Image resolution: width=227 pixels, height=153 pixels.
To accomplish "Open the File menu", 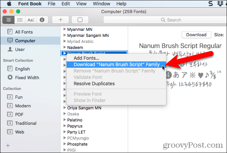I will (51, 4).
